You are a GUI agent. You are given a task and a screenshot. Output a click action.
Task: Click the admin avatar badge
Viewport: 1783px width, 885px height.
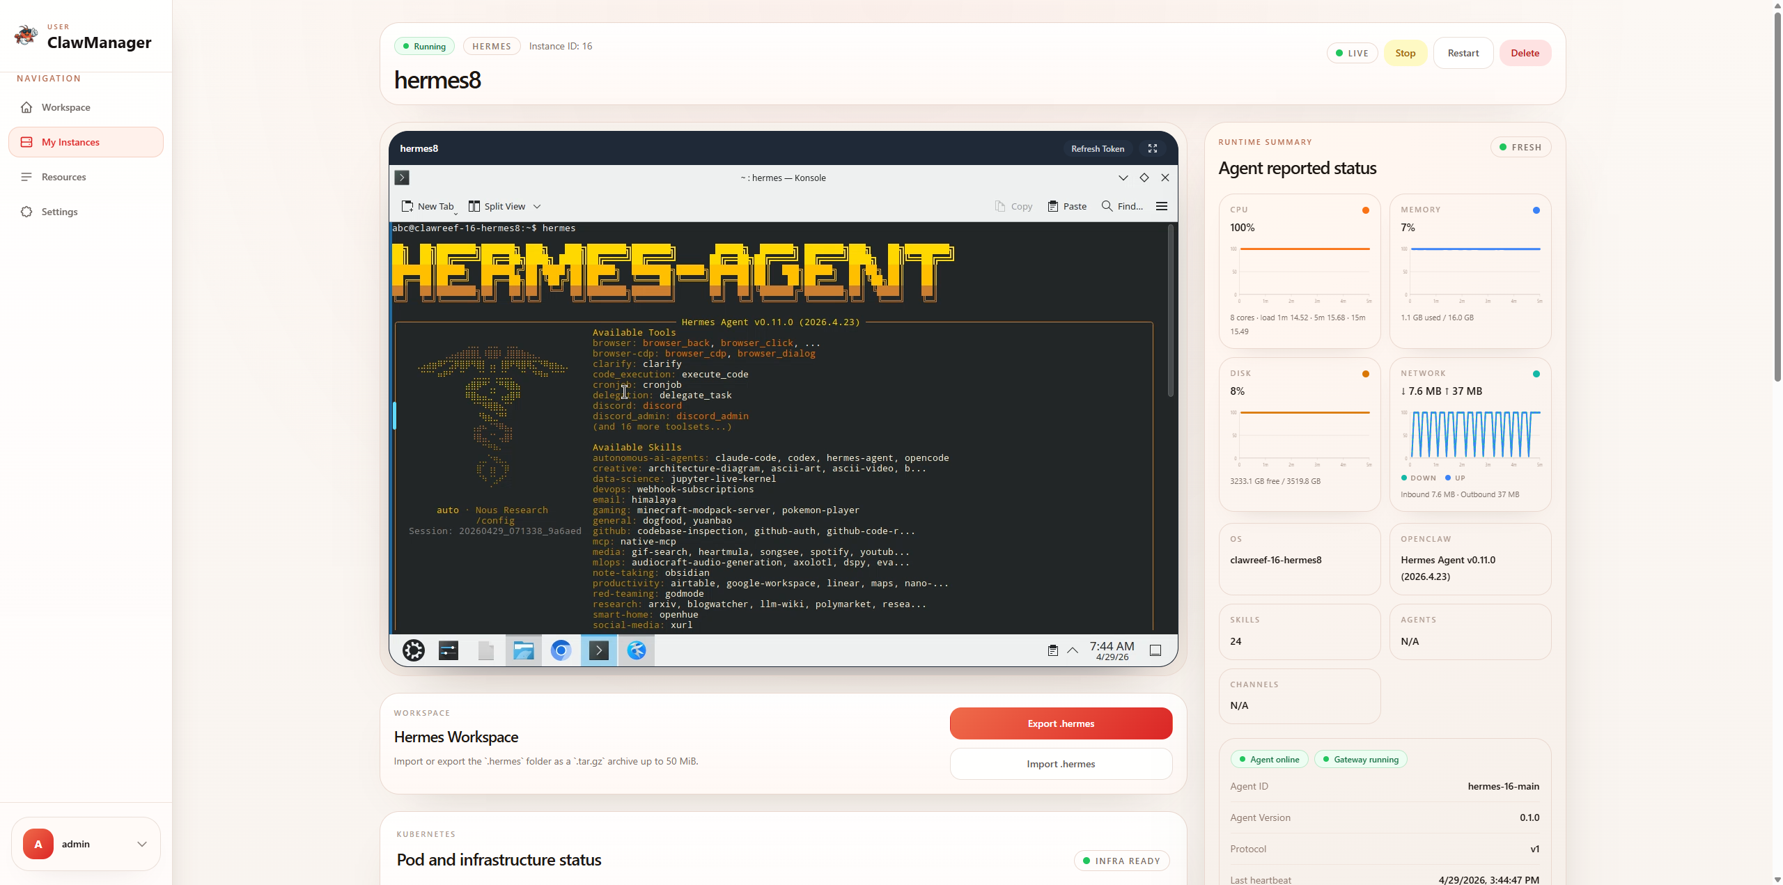(38, 844)
